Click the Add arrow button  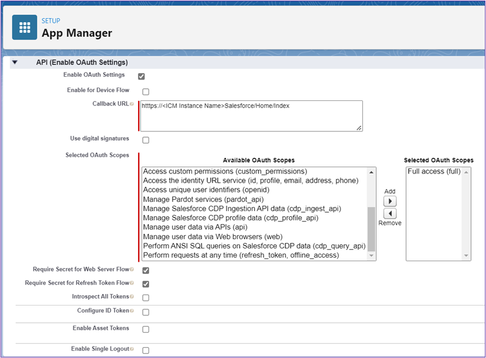click(390, 201)
